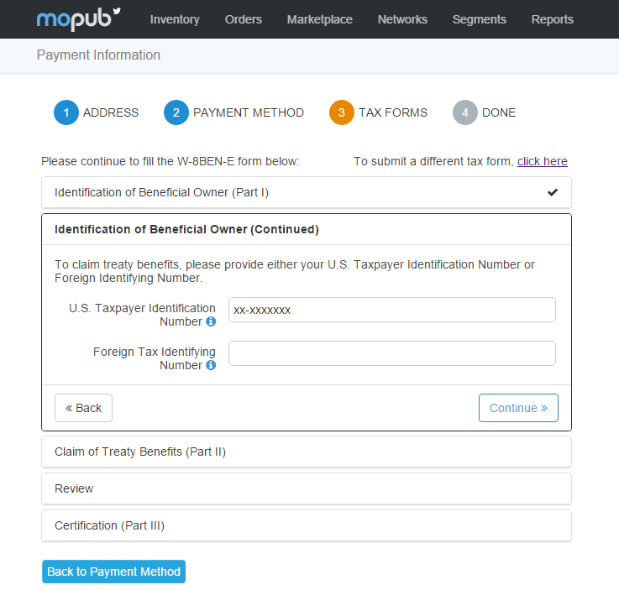The width and height of the screenshot is (619, 590).
Task: Click the step 1 Address circle
Action: pyautogui.click(x=66, y=112)
